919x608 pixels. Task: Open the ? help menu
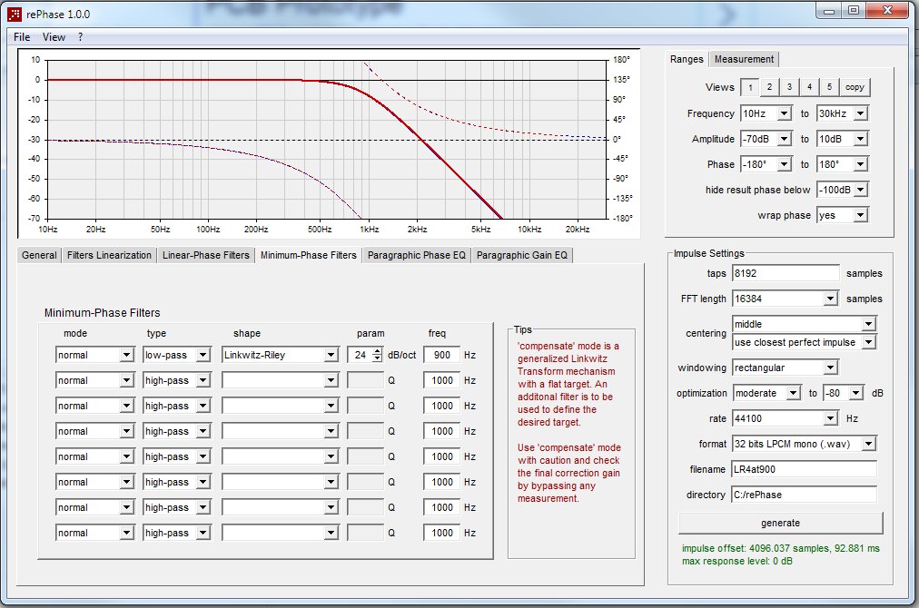point(80,37)
